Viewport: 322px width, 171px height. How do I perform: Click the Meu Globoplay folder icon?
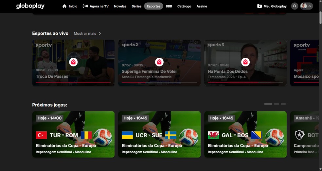(x=259, y=6)
